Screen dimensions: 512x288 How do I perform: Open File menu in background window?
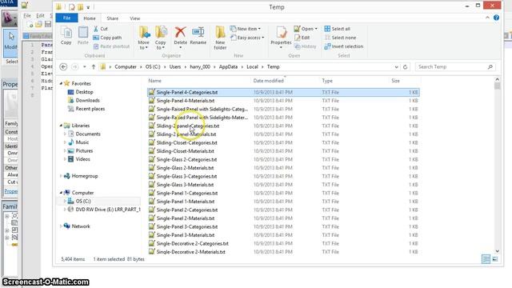27,15
